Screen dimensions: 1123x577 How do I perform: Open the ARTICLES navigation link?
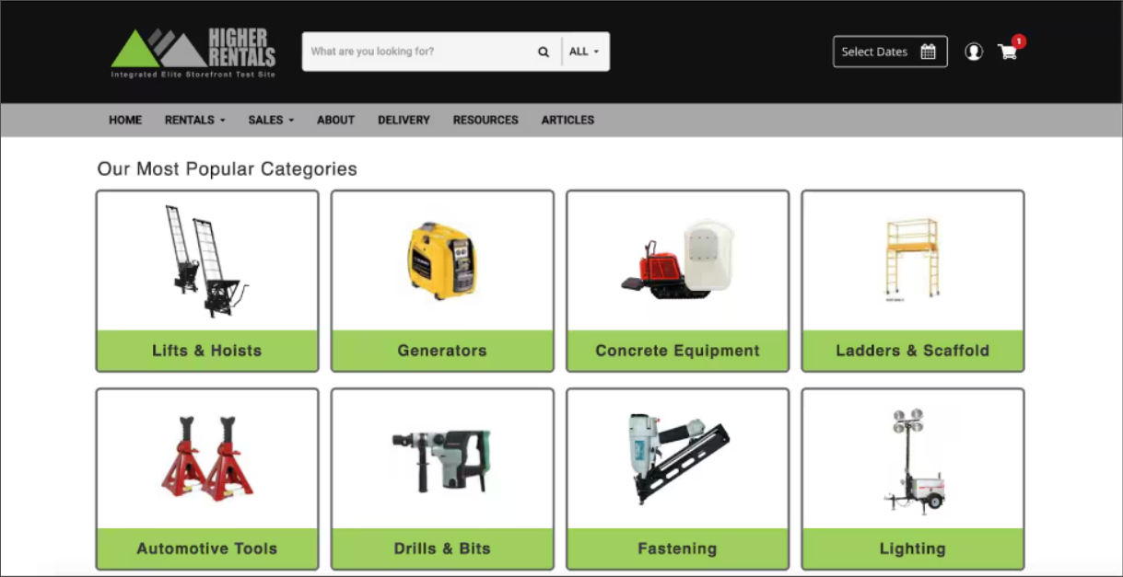point(567,121)
